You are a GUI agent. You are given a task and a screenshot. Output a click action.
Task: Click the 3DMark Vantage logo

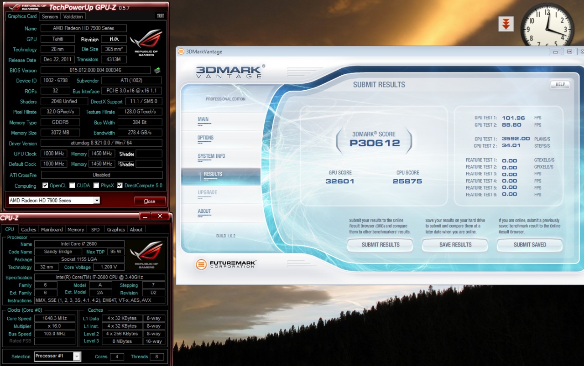(229, 72)
